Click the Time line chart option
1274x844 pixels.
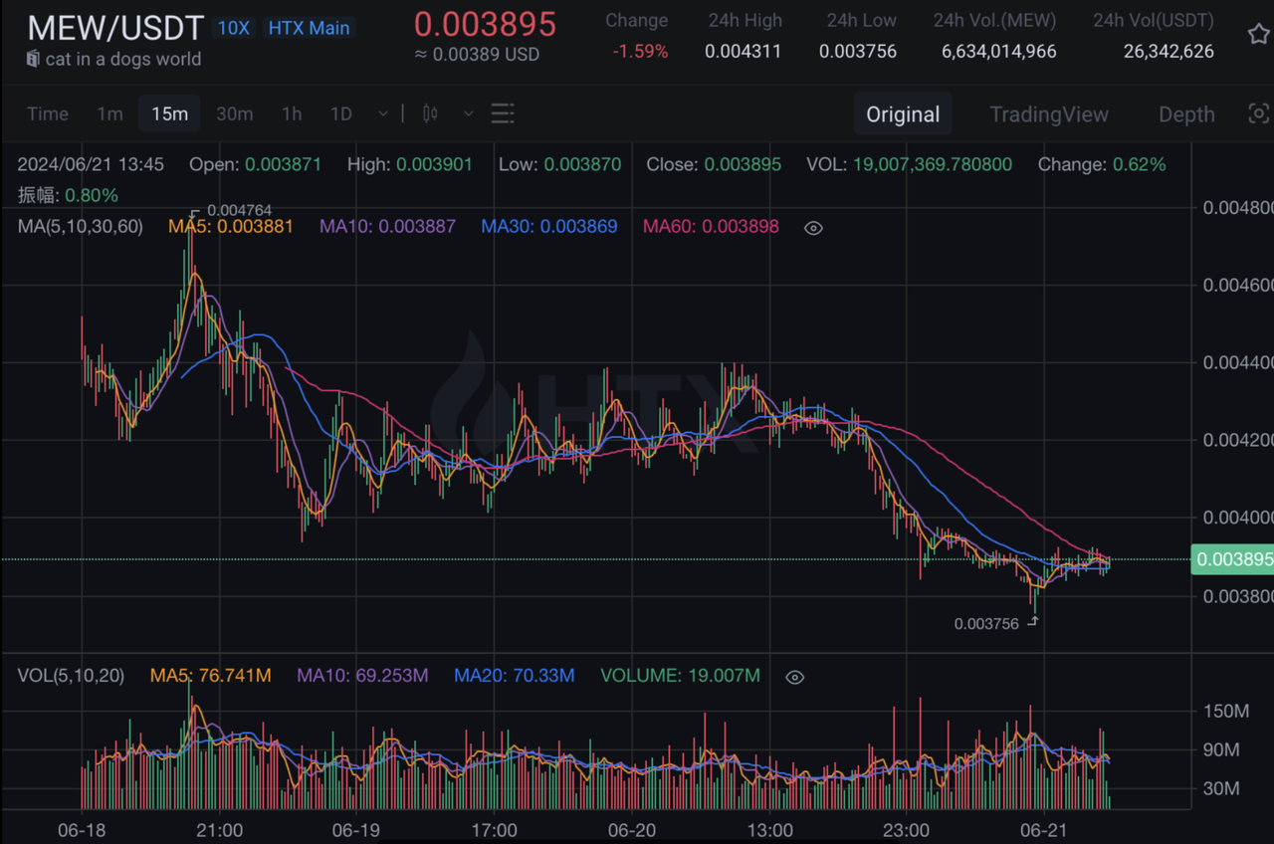48,114
